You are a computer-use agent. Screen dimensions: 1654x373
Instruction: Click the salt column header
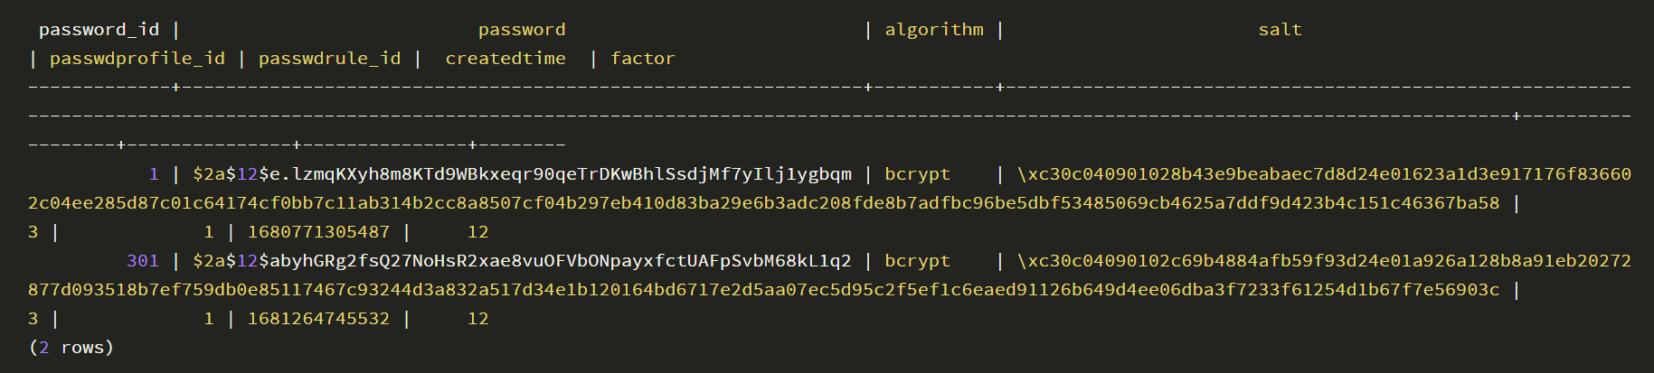pyautogui.click(x=1280, y=30)
